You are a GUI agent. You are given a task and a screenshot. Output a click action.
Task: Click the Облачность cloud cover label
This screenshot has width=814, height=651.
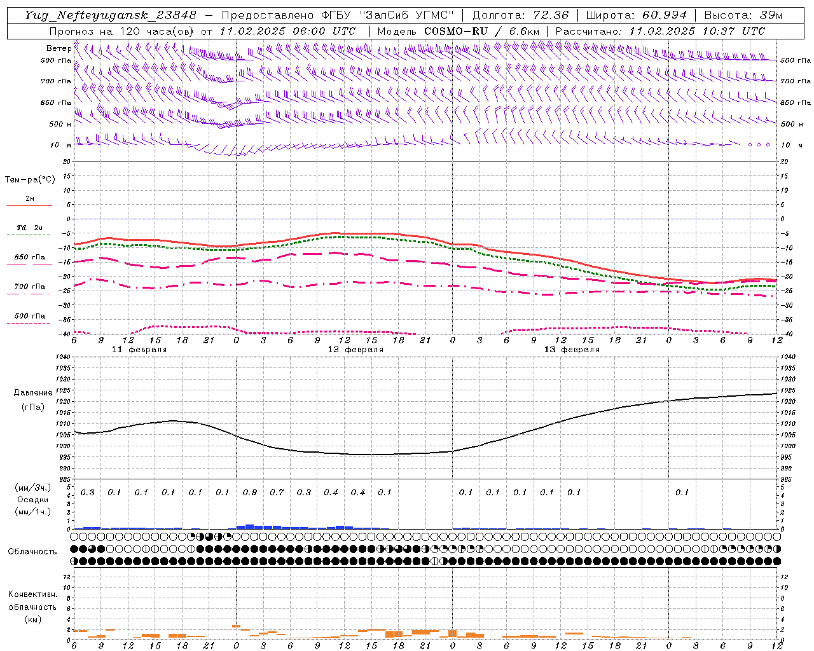point(32,552)
